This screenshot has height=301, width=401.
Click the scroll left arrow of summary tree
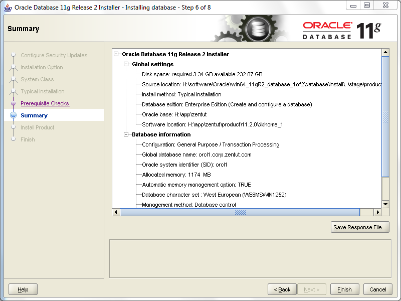(116, 212)
